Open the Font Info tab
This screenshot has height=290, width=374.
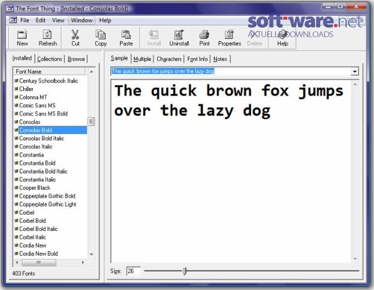click(198, 59)
